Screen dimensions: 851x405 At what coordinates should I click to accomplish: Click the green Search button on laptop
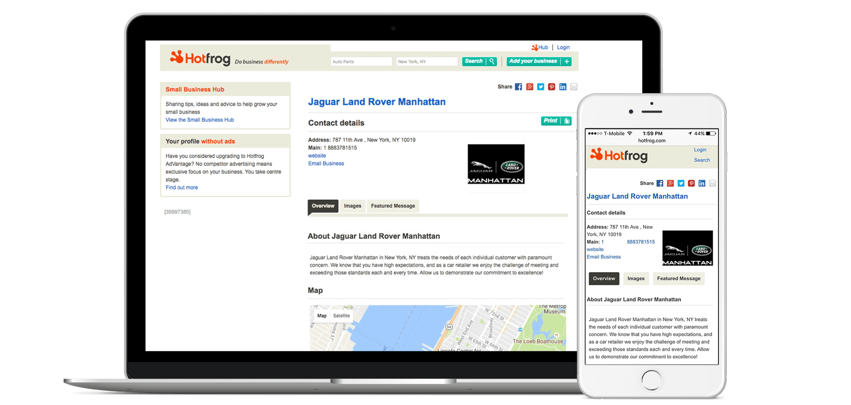(479, 61)
